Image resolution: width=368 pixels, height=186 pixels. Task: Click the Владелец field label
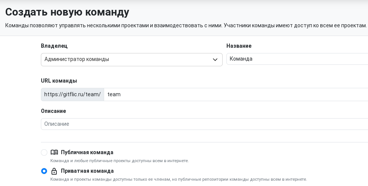54,46
